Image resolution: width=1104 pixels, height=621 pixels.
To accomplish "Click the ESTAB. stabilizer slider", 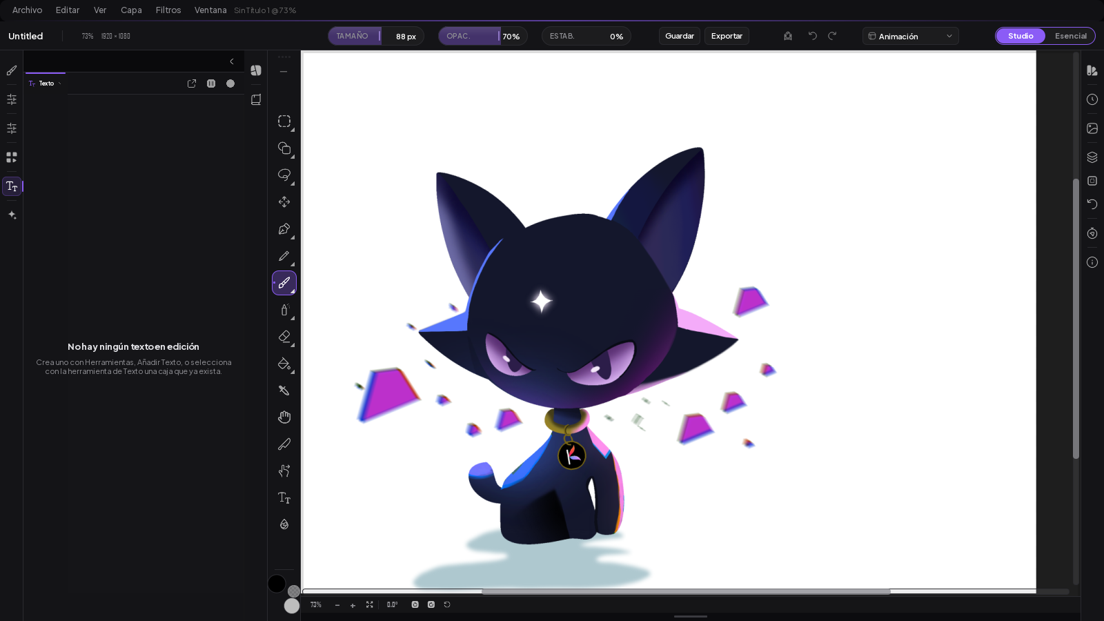I will click(586, 36).
